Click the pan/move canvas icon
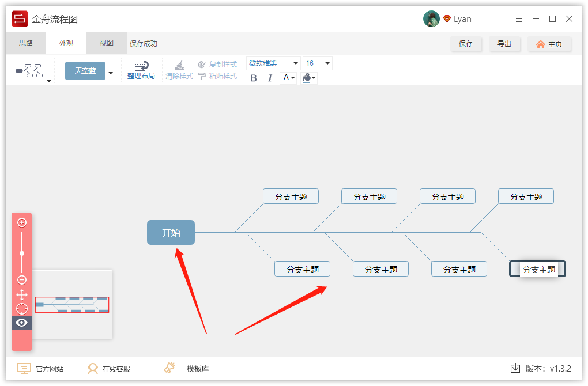Image resolution: width=588 pixels, height=386 pixels. [x=21, y=294]
